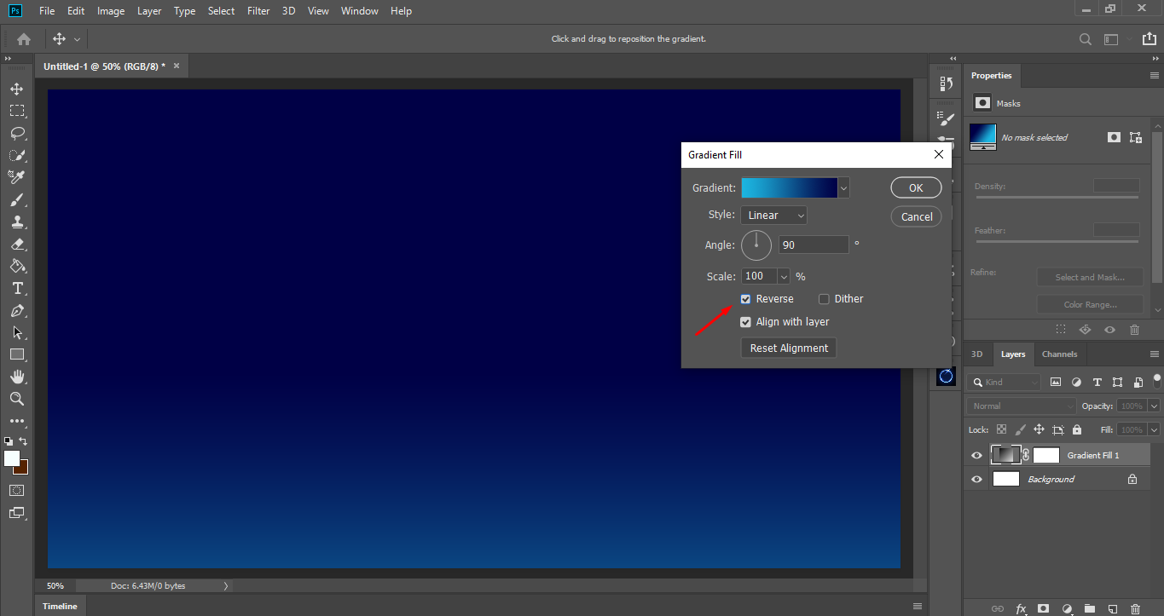Click the gradient preview bar
The height and width of the screenshot is (616, 1164).
tap(790, 188)
